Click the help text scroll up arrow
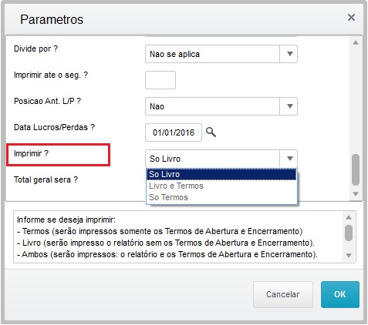368x325 pixels. click(349, 218)
